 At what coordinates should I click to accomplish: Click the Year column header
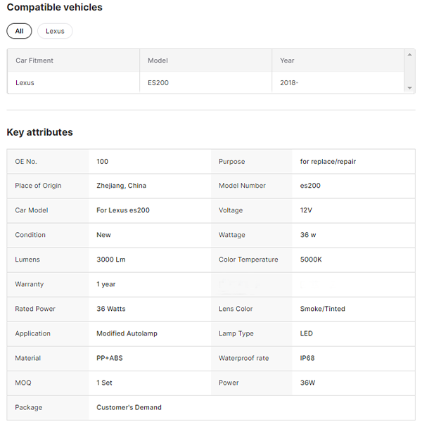click(288, 60)
